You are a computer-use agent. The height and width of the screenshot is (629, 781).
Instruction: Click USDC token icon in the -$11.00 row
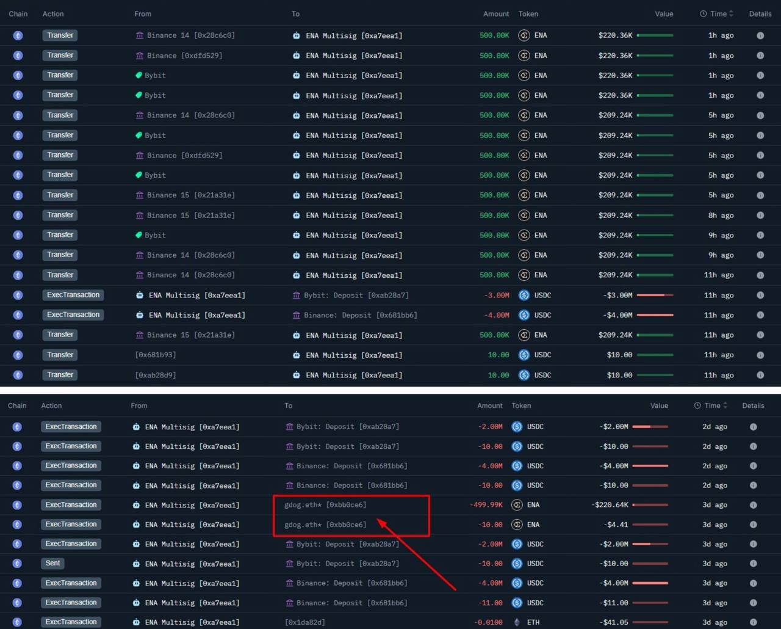pos(517,603)
